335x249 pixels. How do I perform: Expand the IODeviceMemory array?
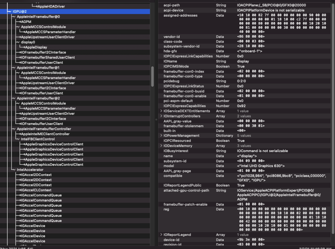(x=161, y=146)
